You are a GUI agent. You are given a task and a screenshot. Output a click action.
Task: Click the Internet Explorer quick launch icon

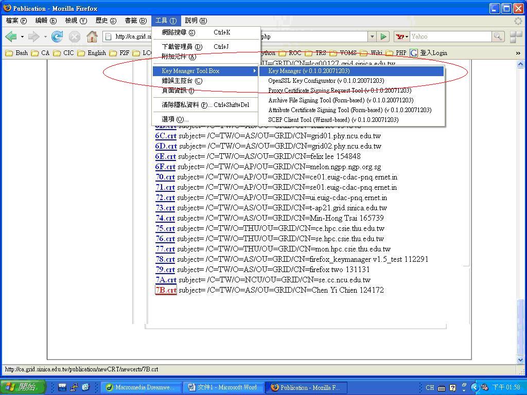click(x=86, y=387)
